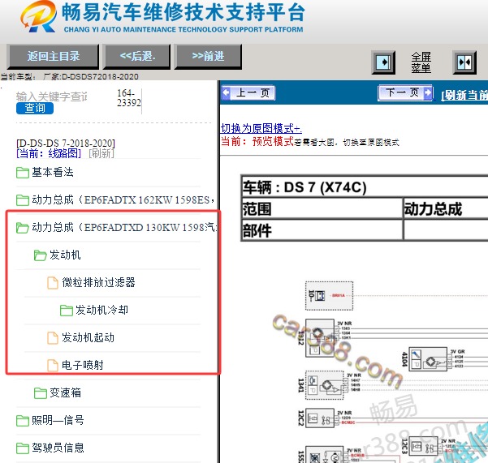Click folder icon beside 变速箱
This screenshot has width=488, height=463.
point(40,393)
